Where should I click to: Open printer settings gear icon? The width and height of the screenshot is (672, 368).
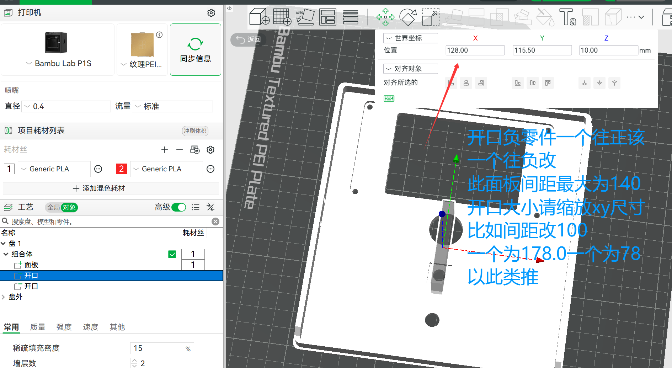click(211, 13)
